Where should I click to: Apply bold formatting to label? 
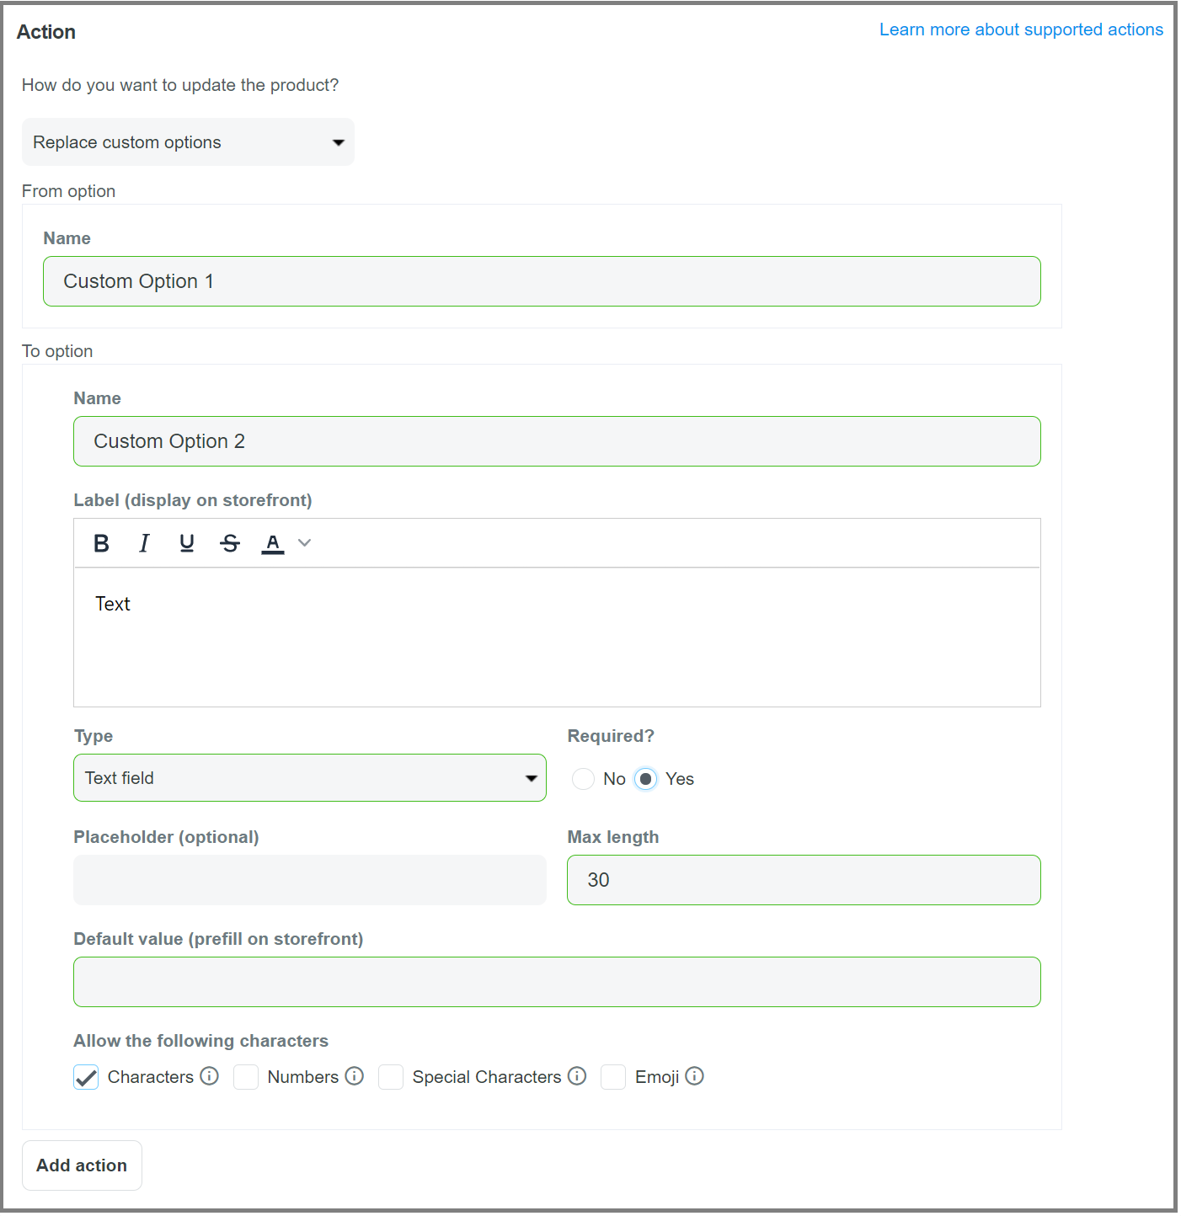tap(101, 544)
